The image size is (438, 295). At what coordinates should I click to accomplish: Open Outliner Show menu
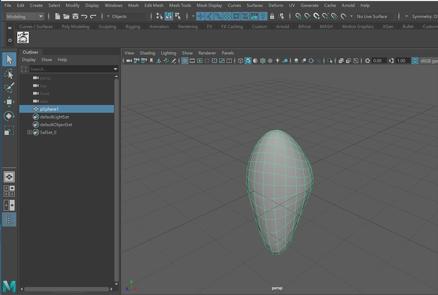(47, 60)
